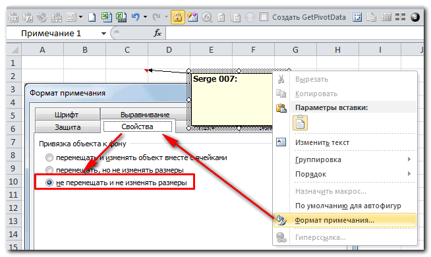Click the Paste Formatting (%) toolbar icon
The height and width of the screenshot is (257, 431).
(42, 17)
